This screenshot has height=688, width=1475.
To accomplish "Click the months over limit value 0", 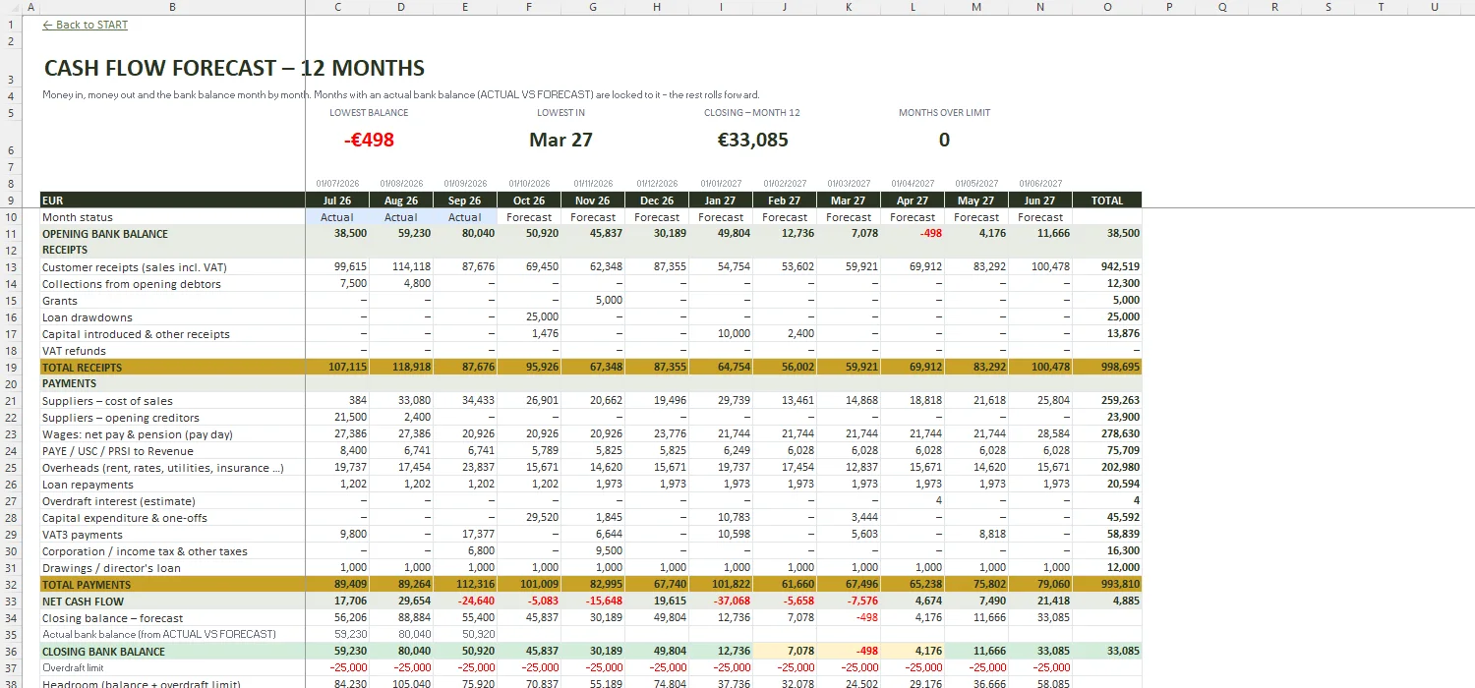I will [x=944, y=140].
